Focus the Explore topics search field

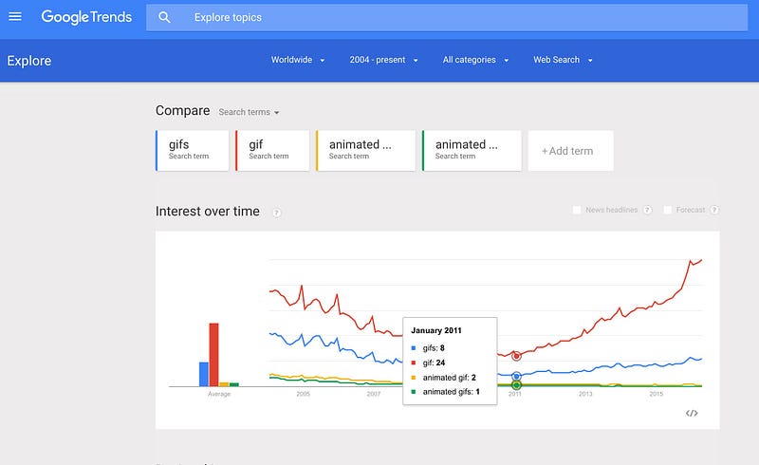(x=447, y=17)
